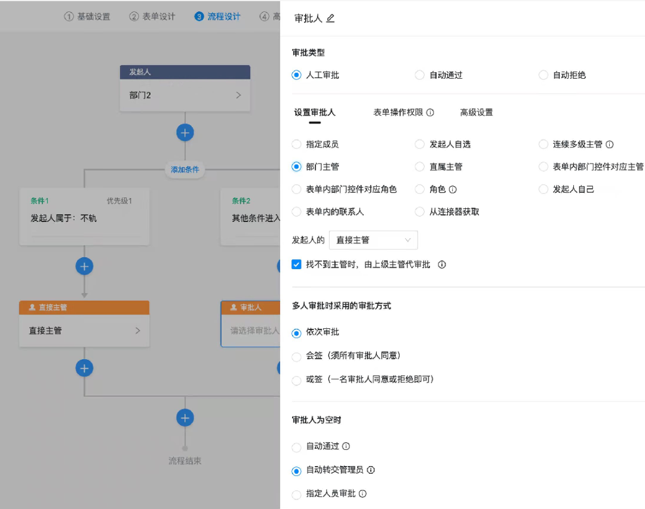This screenshot has height=509, width=645.
Task: Click info icon beside 连续多级主管
Action: pyautogui.click(x=610, y=144)
